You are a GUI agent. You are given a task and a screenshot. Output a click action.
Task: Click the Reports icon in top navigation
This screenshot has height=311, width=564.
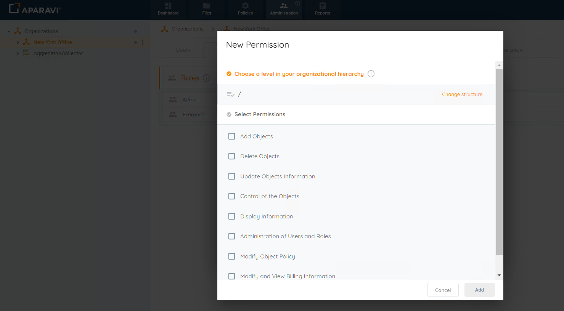[322, 9]
